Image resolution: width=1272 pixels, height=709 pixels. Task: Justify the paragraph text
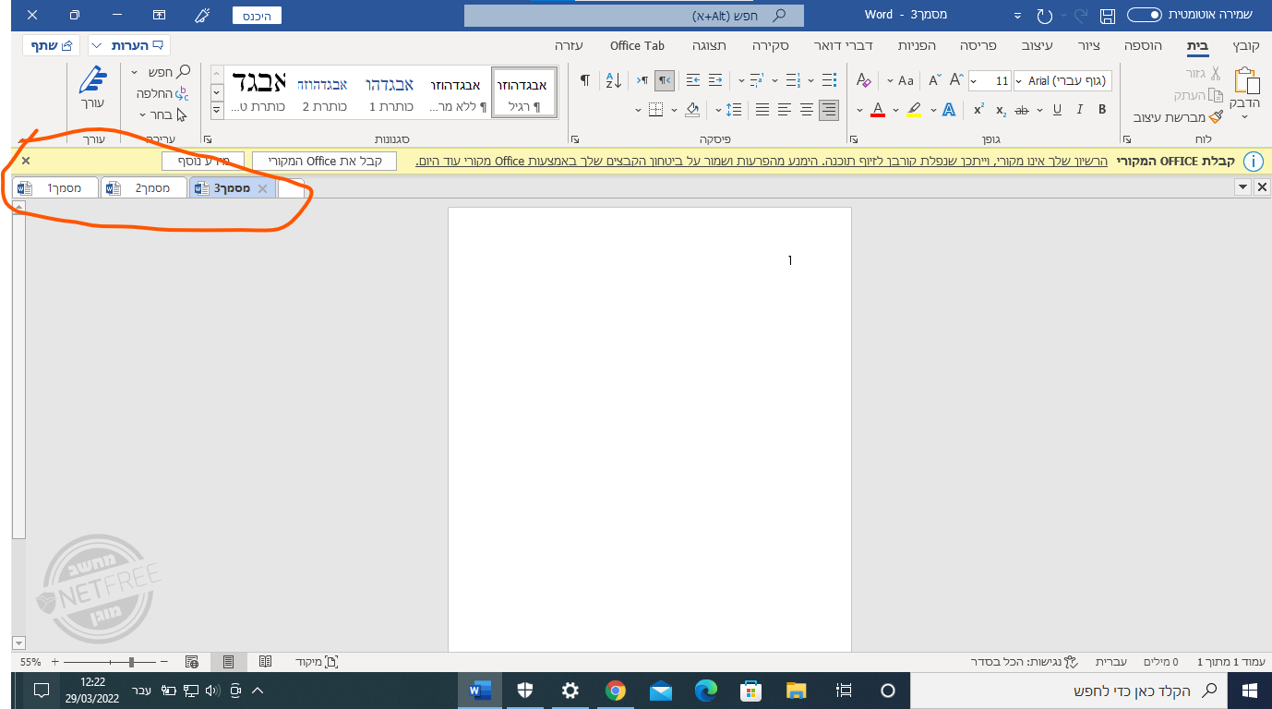pos(762,110)
